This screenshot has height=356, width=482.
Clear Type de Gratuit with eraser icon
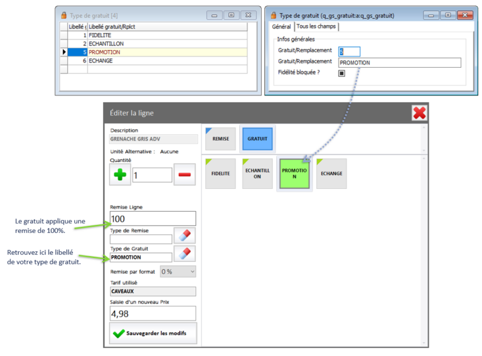[185, 254]
